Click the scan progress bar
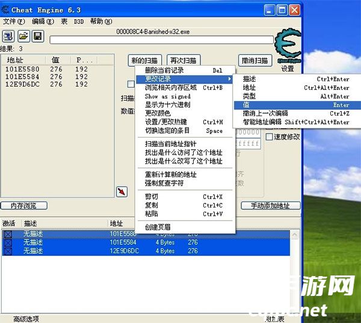361x323 pixels. tap(161, 40)
